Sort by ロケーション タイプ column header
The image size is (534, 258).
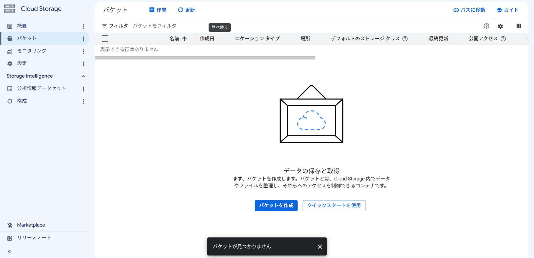[x=257, y=39]
